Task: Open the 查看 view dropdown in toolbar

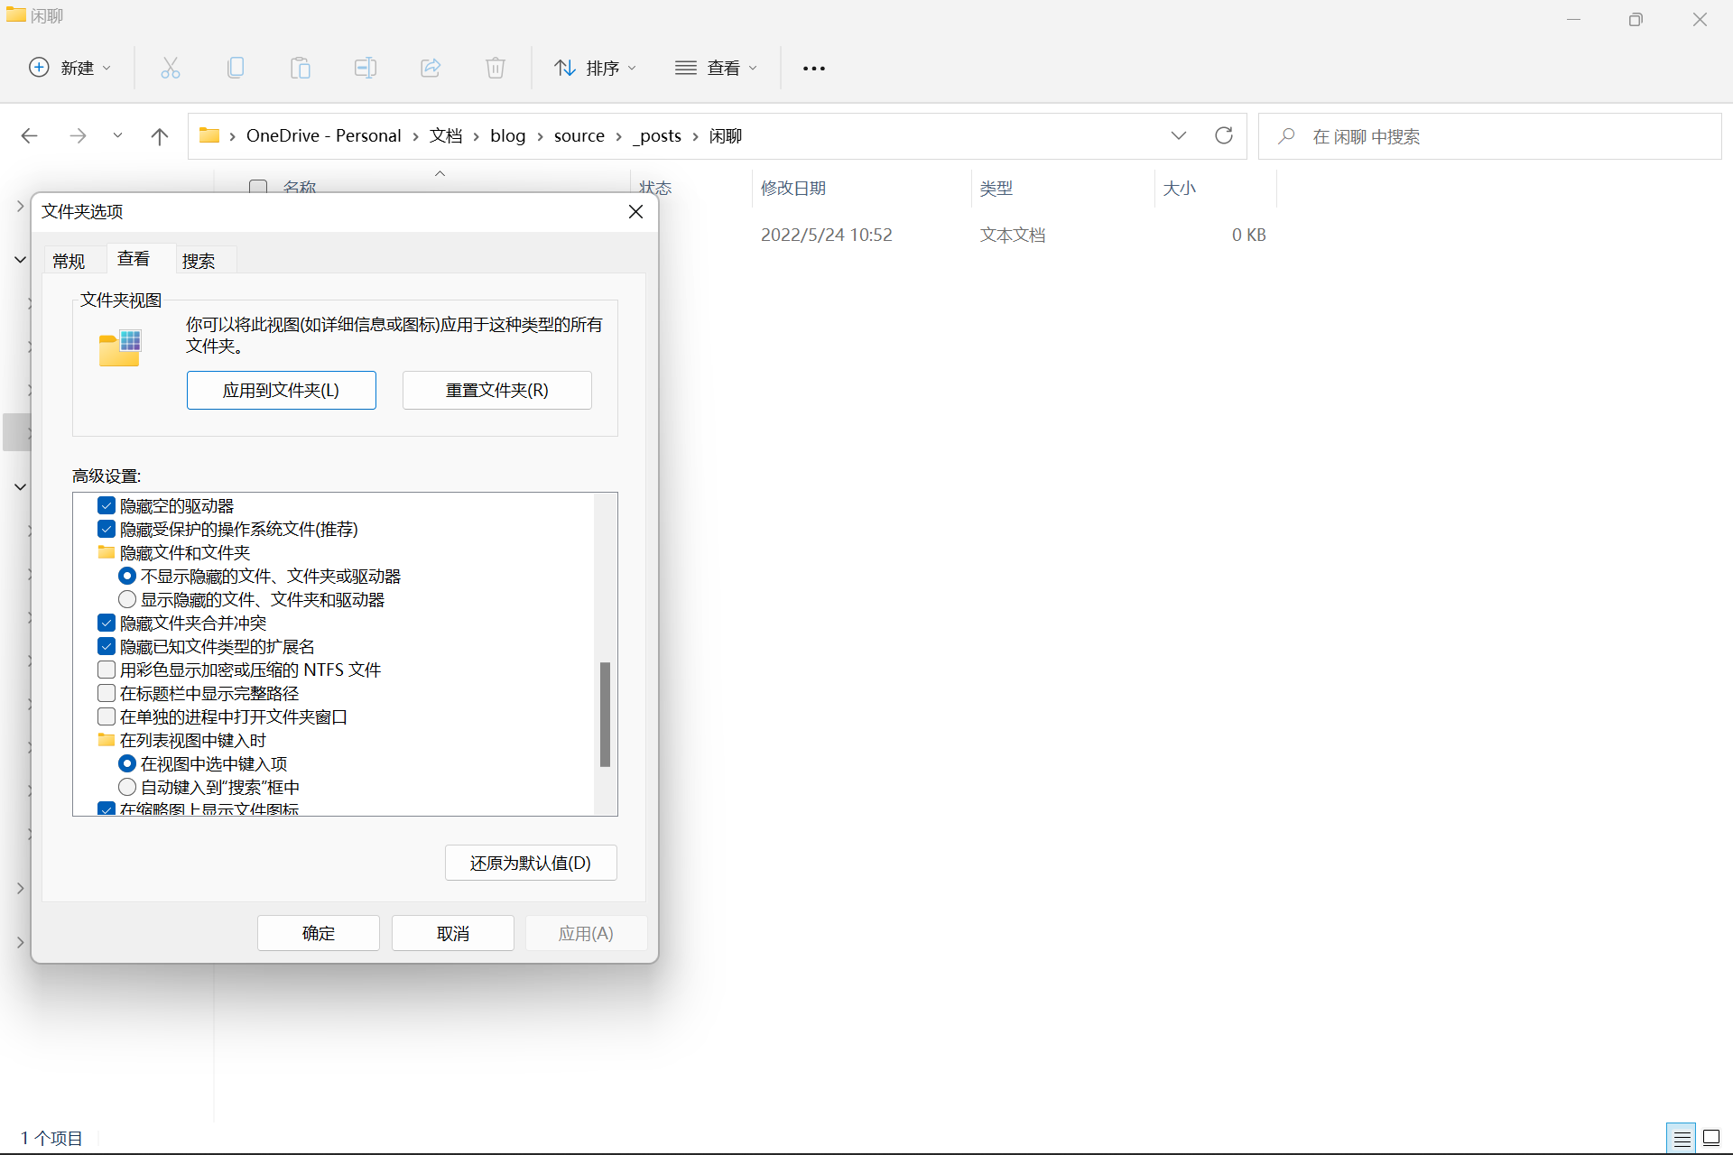Action: [717, 68]
